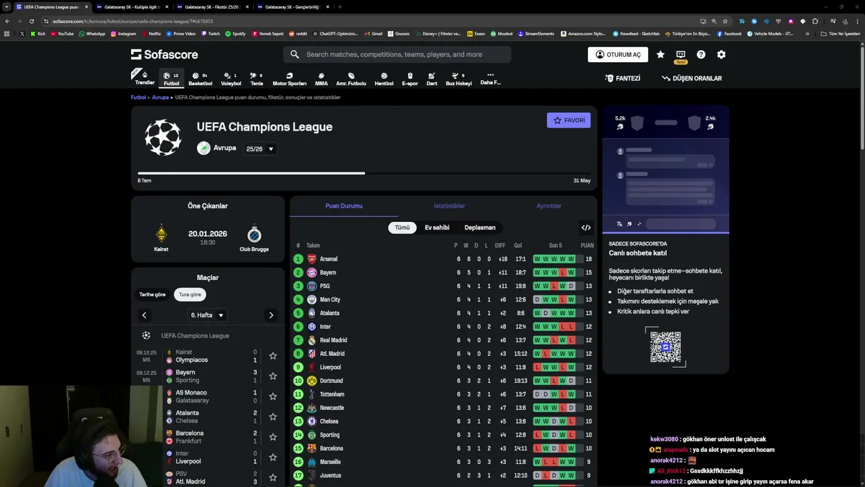The height and width of the screenshot is (487, 865).
Task: Click the browser address bar
Action: click(365, 21)
